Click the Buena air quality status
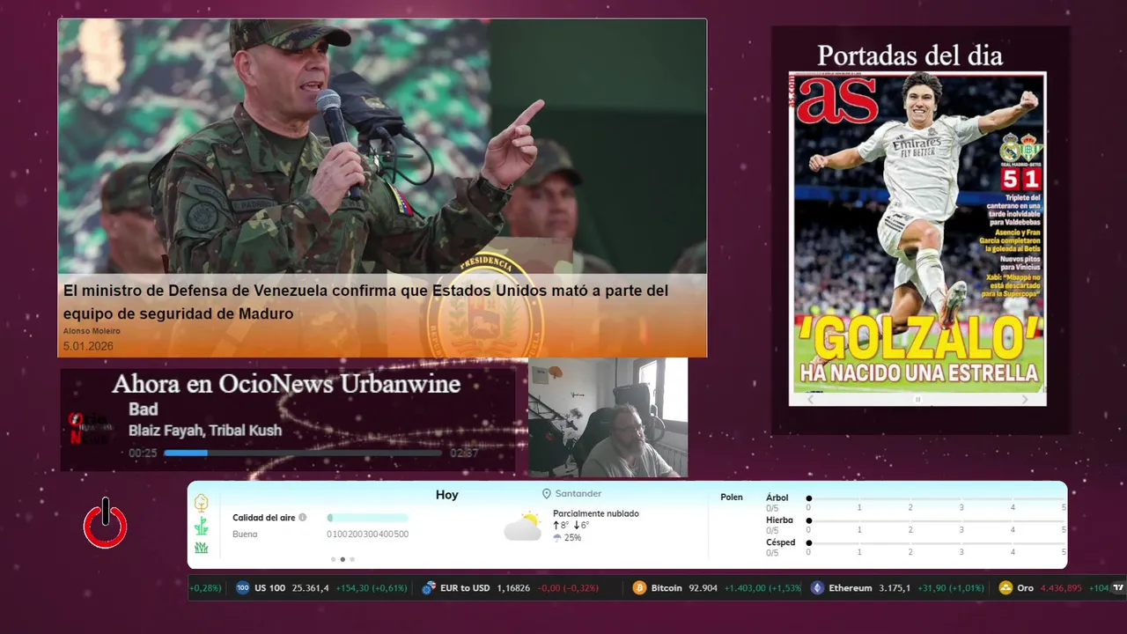 click(x=245, y=534)
